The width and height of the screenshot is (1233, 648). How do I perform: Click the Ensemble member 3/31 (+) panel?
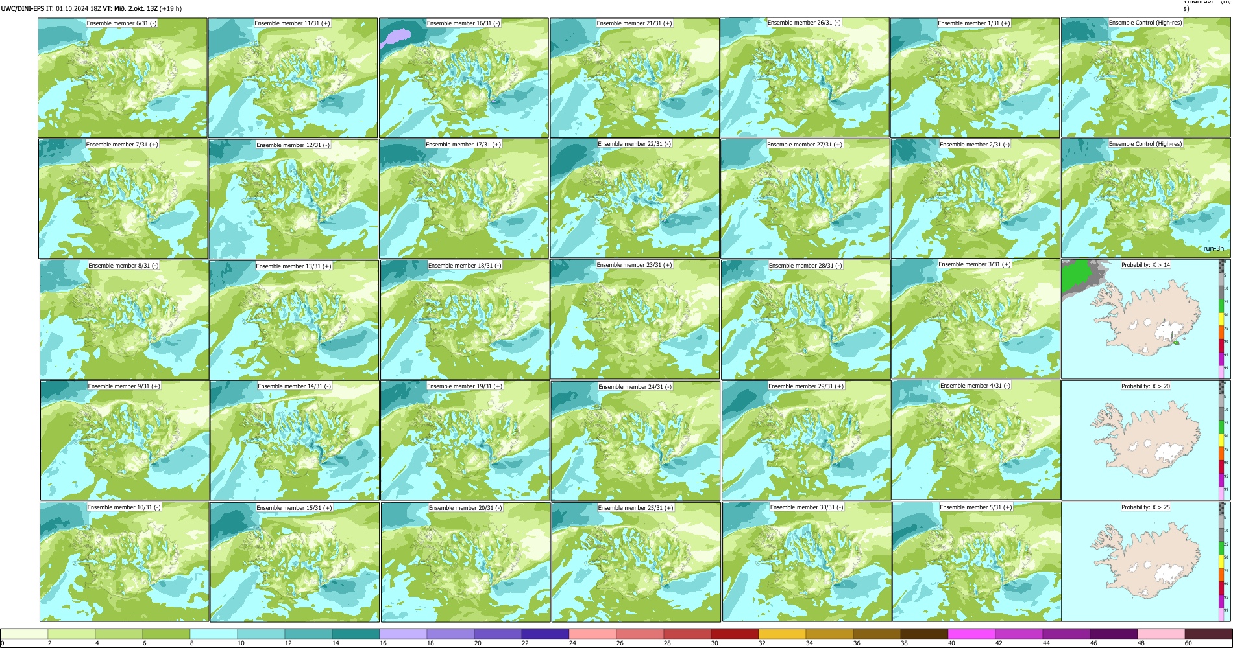coord(975,319)
